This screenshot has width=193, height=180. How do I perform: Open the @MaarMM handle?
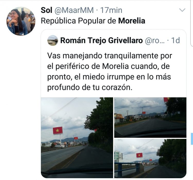click(x=74, y=10)
